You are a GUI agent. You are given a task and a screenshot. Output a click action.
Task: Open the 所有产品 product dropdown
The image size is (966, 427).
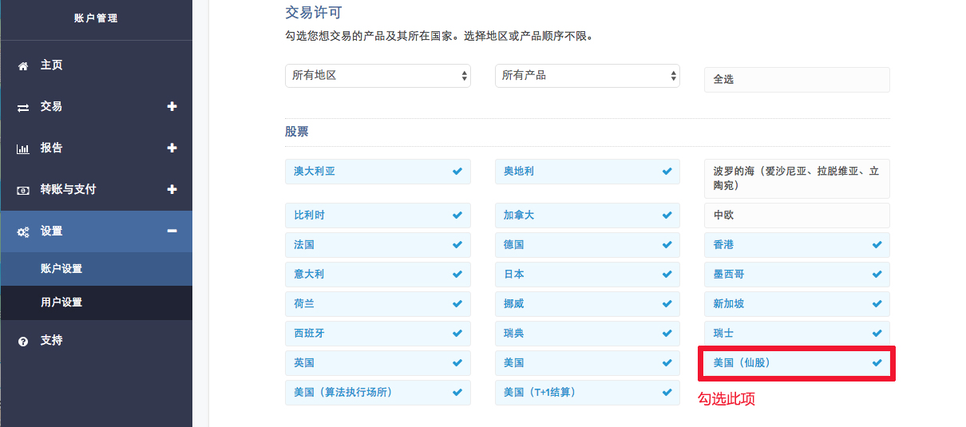click(588, 76)
